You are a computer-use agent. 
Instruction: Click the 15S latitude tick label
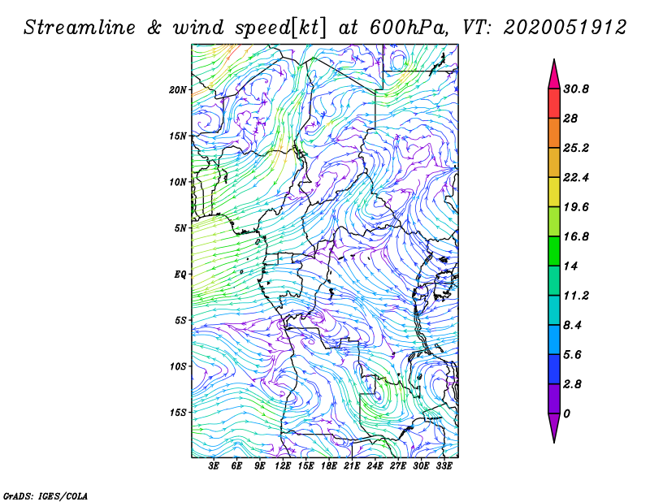[178, 412]
